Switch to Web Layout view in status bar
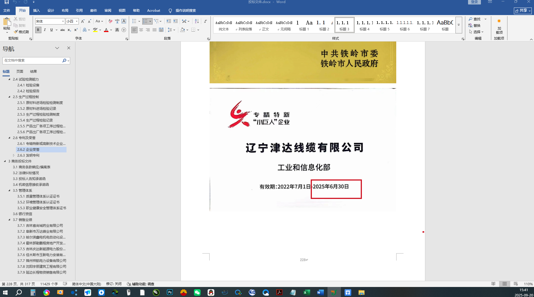534x297 pixels. pos(516,284)
